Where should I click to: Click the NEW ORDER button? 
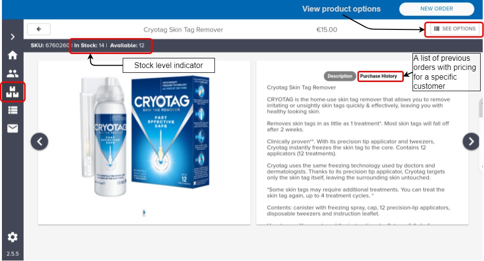(x=437, y=9)
